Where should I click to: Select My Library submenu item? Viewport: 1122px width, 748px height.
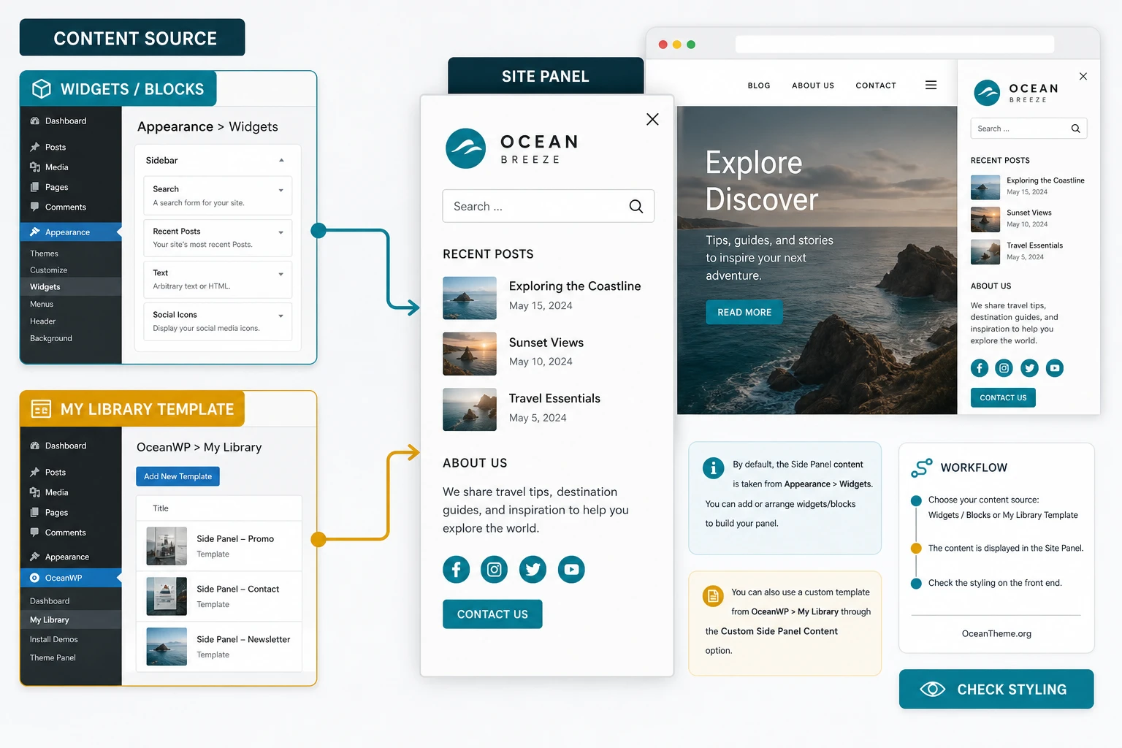71,619
